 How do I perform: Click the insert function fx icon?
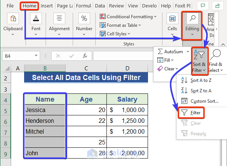point(85,56)
